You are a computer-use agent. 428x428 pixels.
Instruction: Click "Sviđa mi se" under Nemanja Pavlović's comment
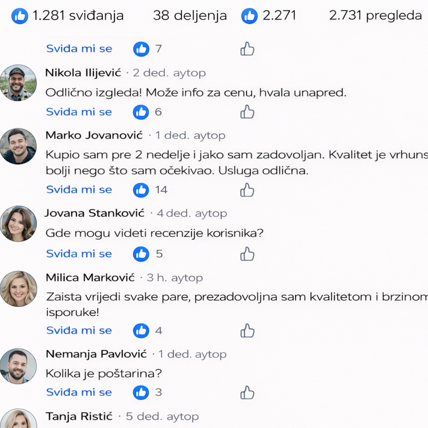79,392
